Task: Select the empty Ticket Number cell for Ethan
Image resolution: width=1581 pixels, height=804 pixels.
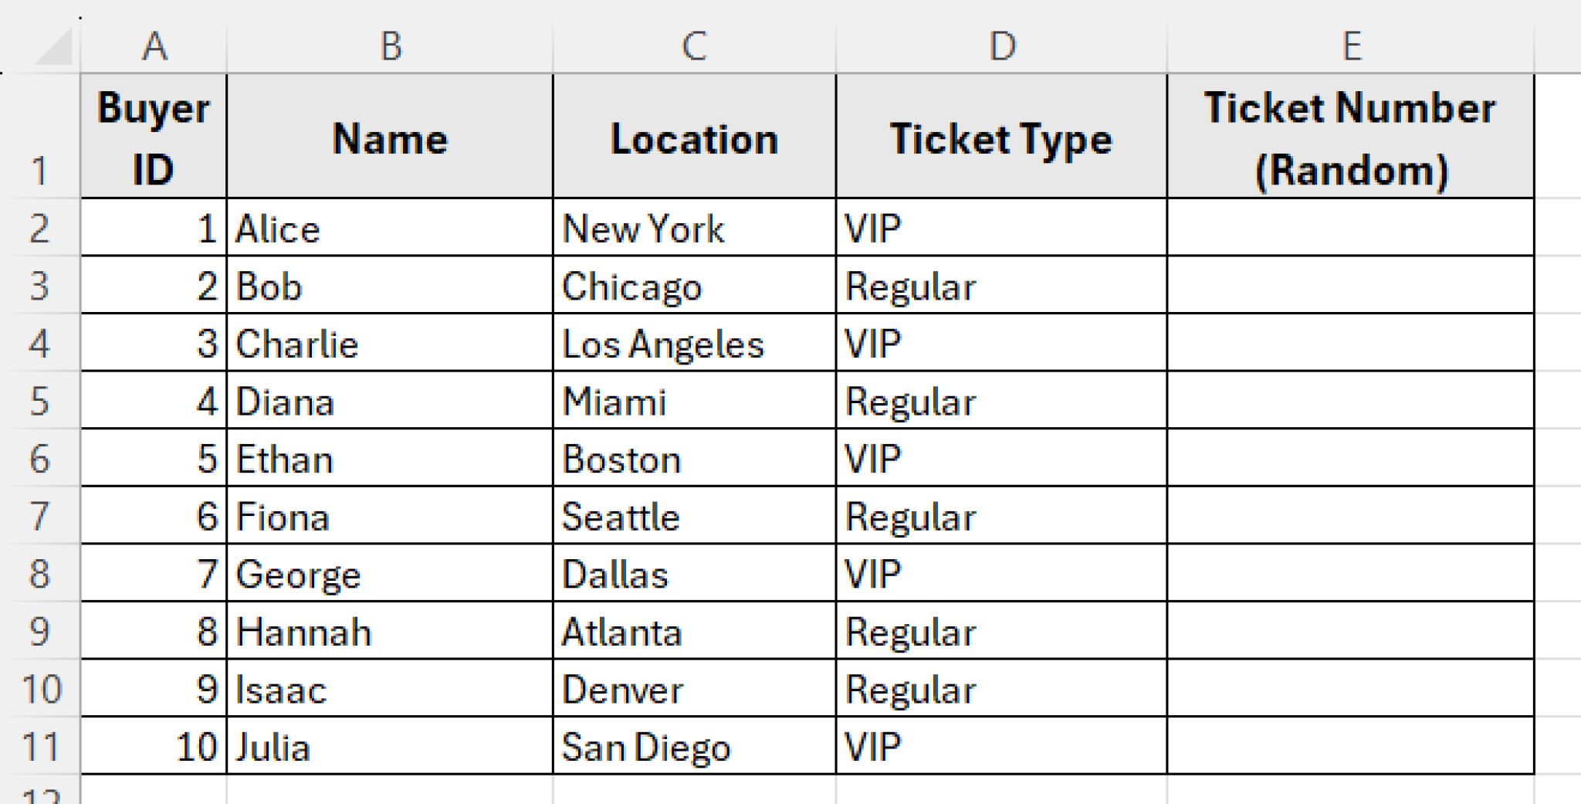Action: coord(1352,459)
